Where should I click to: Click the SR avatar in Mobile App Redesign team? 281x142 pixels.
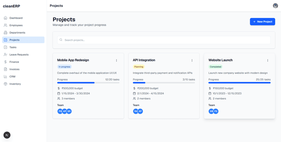tap(69, 111)
